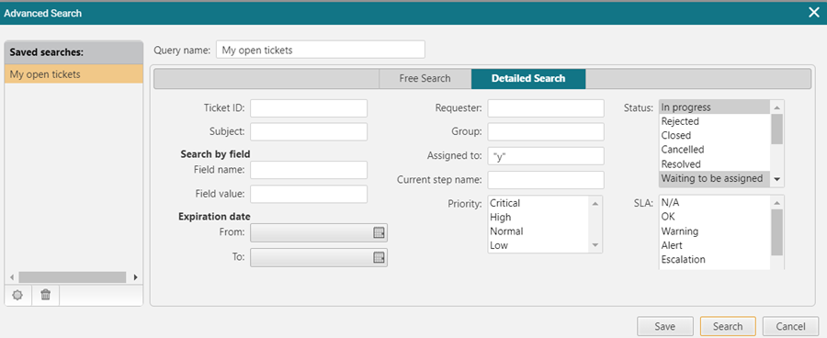Select OK in SLA list
This screenshot has height=338, width=827.
[715, 217]
